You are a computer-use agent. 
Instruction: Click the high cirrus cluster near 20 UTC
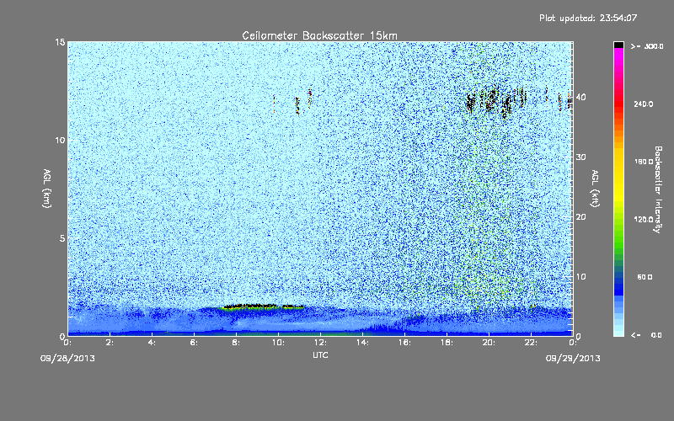[x=496, y=101]
